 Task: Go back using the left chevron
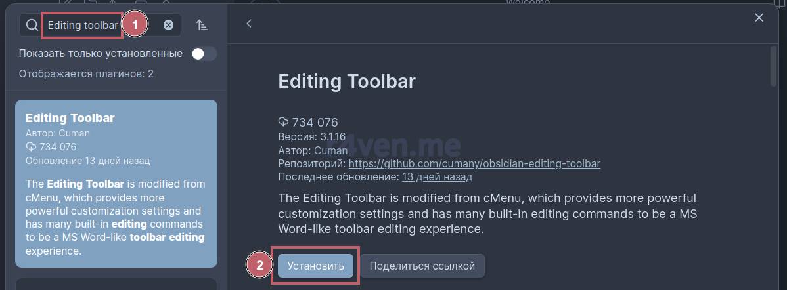click(x=249, y=24)
